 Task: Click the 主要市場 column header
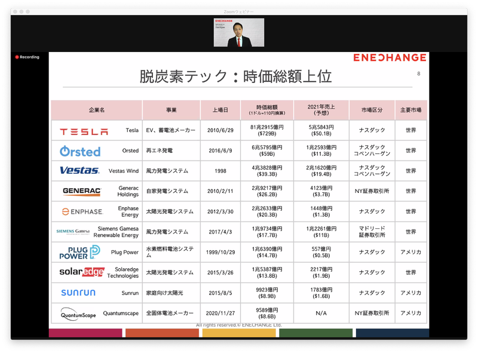[410, 110]
